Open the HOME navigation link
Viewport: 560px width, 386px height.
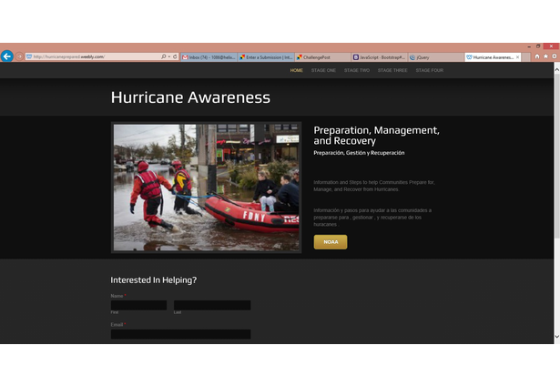tap(297, 70)
